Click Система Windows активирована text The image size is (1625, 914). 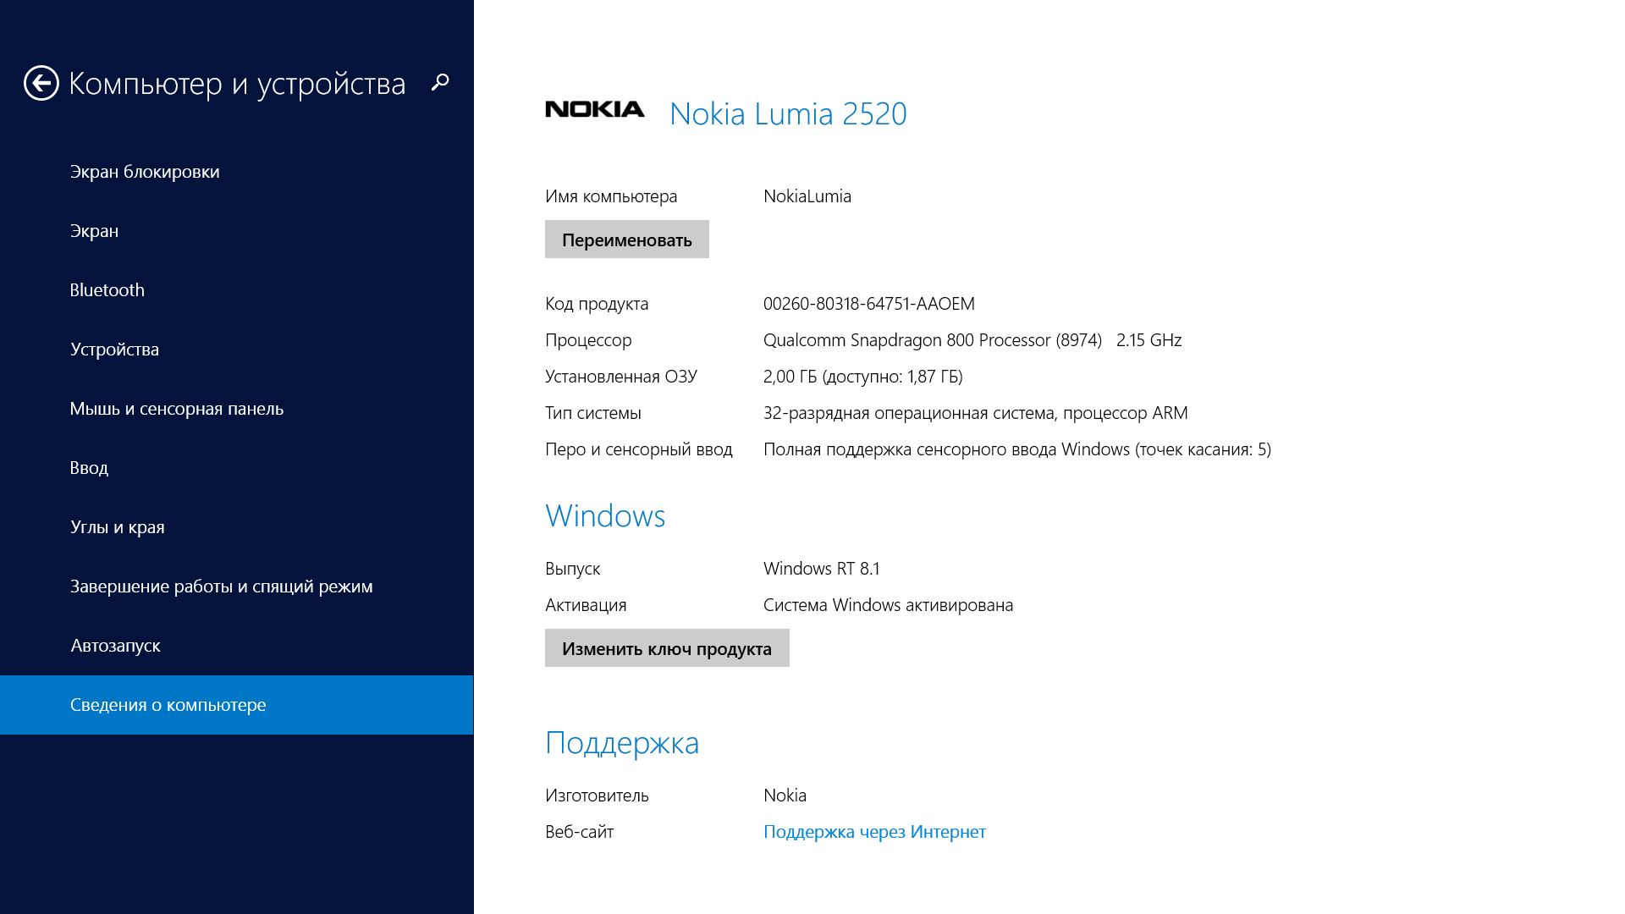click(x=889, y=605)
